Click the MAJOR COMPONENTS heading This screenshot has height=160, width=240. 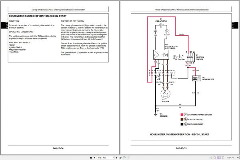pyautogui.click(x=20, y=43)
